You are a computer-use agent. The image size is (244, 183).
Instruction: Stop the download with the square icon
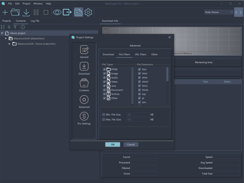click(46, 12)
